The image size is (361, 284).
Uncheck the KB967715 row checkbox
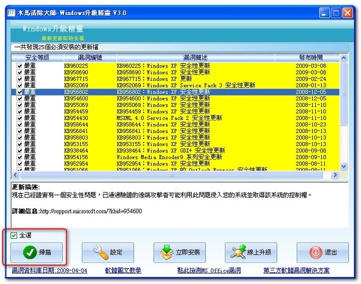tap(20, 79)
